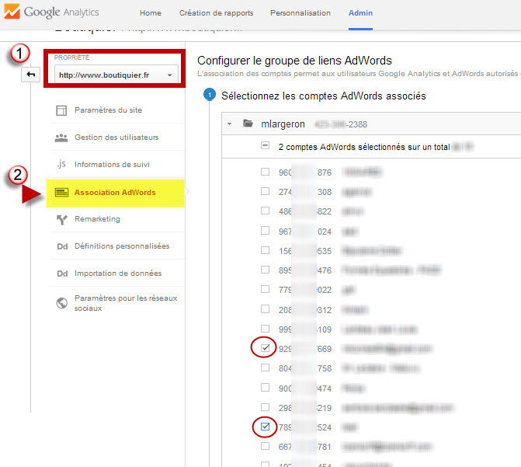Click the PROPRIÉTÉ column label
Image resolution: width=521 pixels, height=467 pixels.
pos(71,58)
